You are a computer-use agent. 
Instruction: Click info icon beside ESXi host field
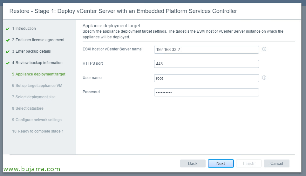(x=264, y=49)
